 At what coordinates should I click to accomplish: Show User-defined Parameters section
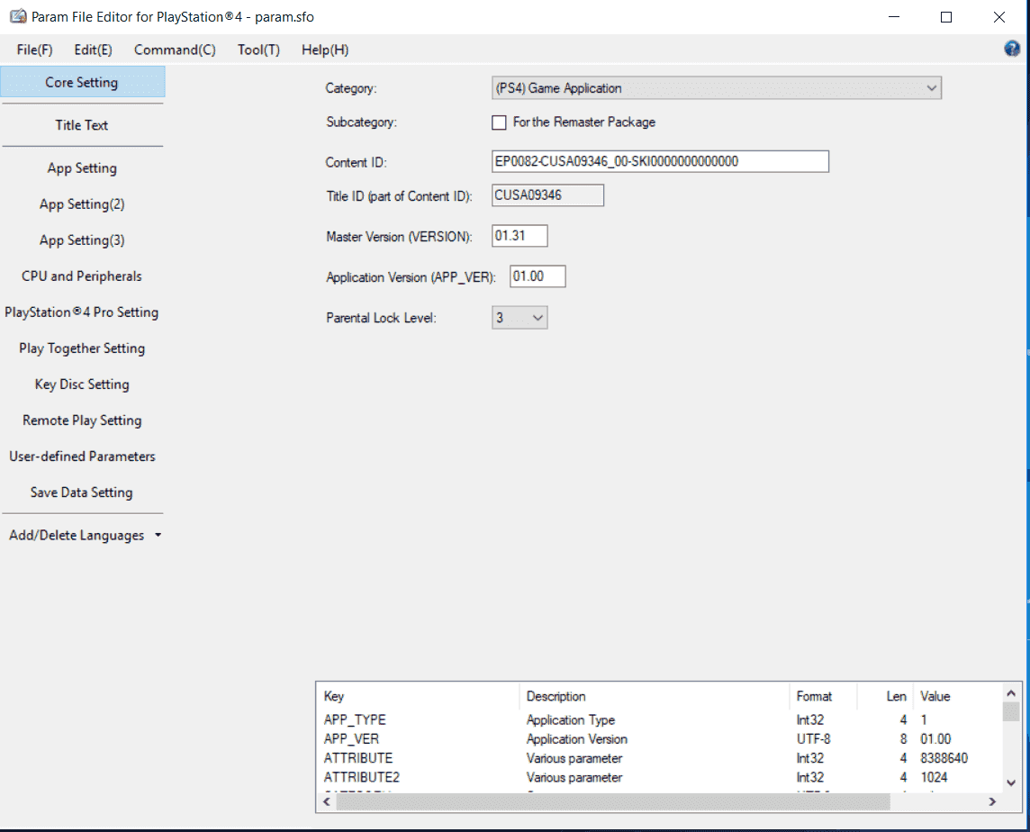[82, 457]
